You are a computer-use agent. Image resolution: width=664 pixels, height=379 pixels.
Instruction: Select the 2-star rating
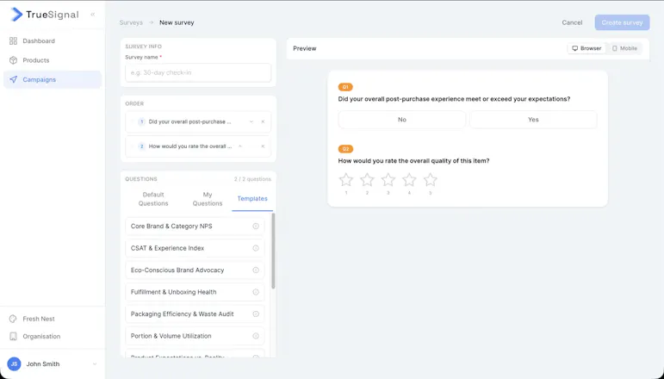point(367,180)
